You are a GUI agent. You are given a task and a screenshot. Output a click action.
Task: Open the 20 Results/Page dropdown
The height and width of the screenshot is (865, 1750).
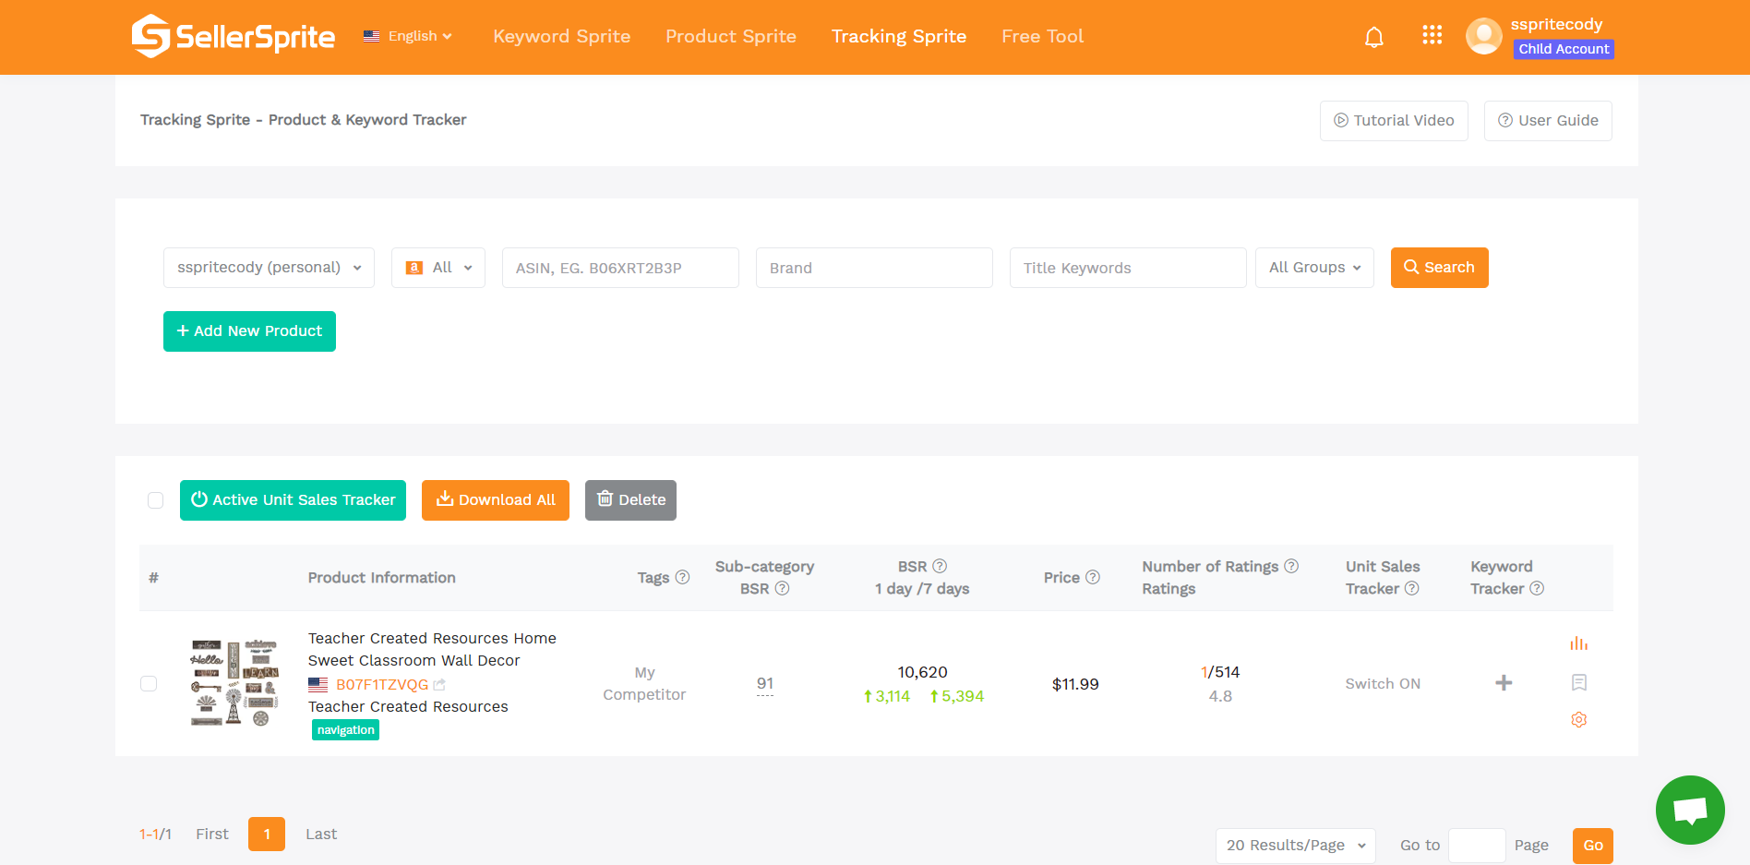point(1295,846)
